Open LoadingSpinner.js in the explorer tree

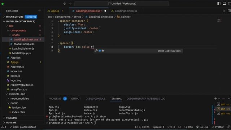23,49
